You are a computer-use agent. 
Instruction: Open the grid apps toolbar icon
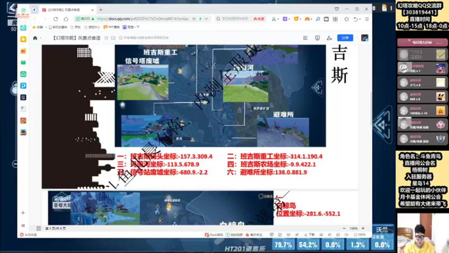(x=335, y=19)
